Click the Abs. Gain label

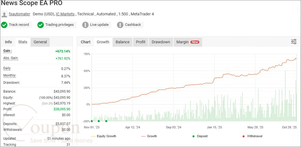[x=11, y=58]
